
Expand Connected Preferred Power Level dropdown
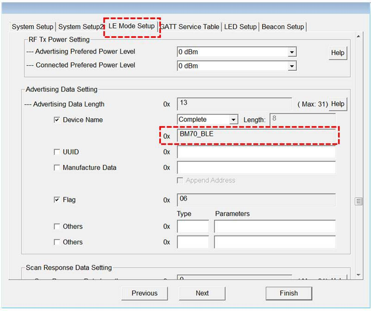(x=291, y=66)
